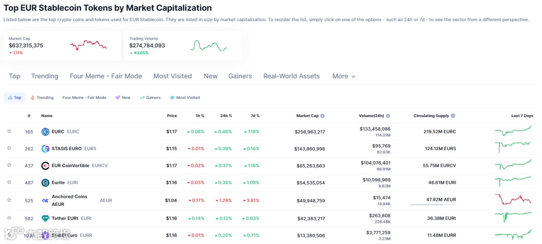Click the Market Cap info icon
The width and height of the screenshot is (542, 244).
coord(323,116)
